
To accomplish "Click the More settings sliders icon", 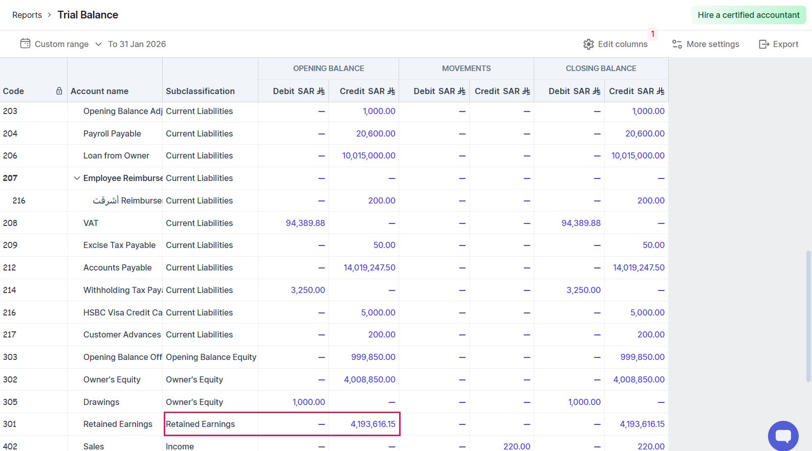I will [677, 44].
